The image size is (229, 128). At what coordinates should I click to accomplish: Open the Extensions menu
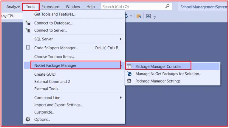[x=50, y=7]
